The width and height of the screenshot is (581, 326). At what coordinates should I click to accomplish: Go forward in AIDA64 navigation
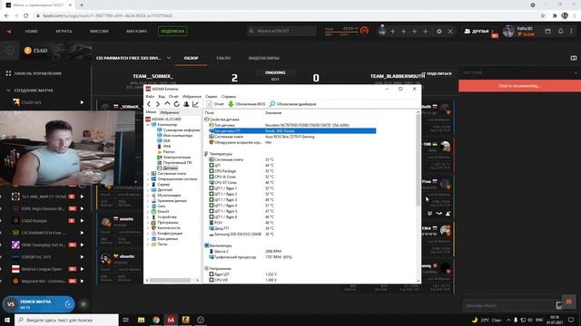[158, 104]
